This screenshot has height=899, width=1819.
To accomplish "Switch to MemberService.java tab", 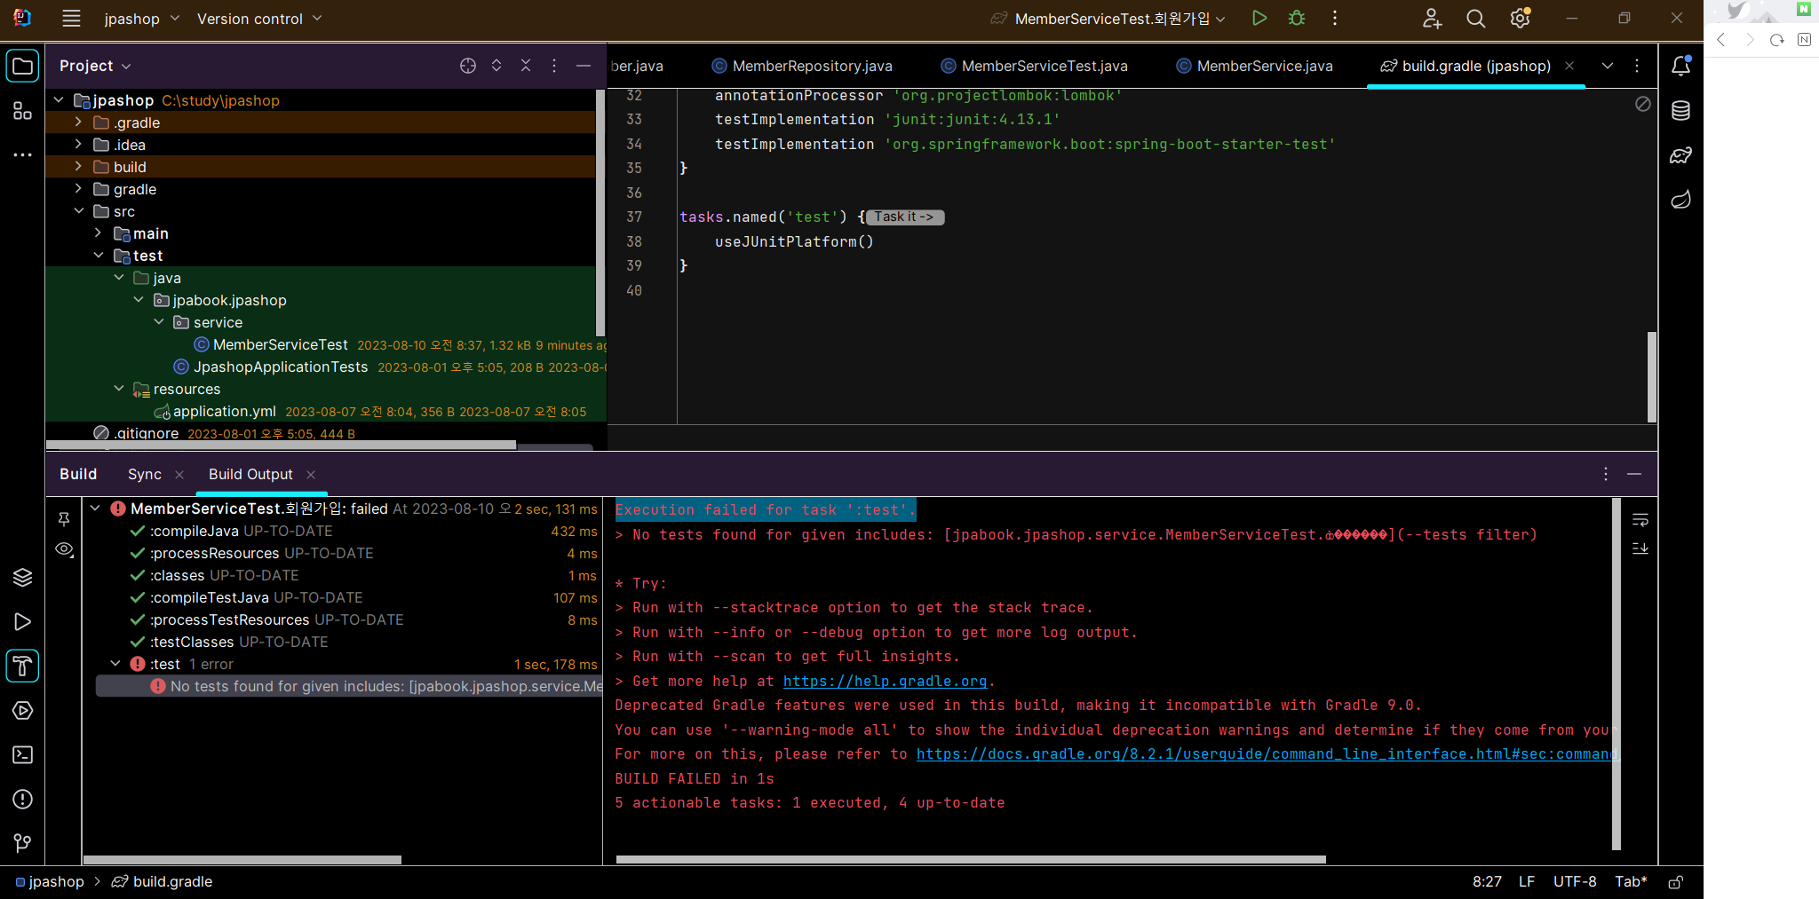I will click(x=1264, y=66).
